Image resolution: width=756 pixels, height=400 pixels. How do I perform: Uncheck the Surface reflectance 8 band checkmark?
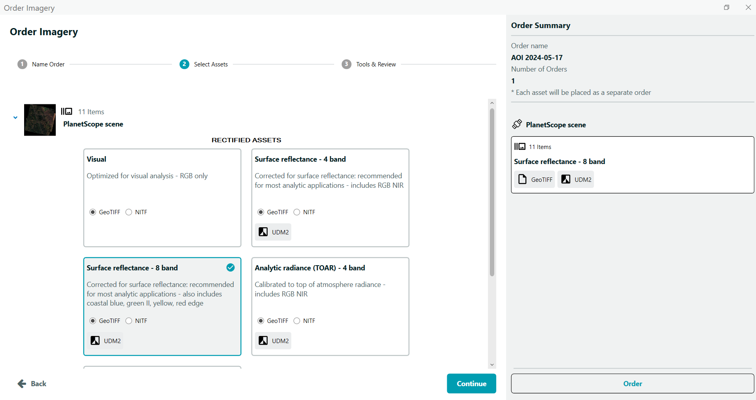click(x=231, y=268)
